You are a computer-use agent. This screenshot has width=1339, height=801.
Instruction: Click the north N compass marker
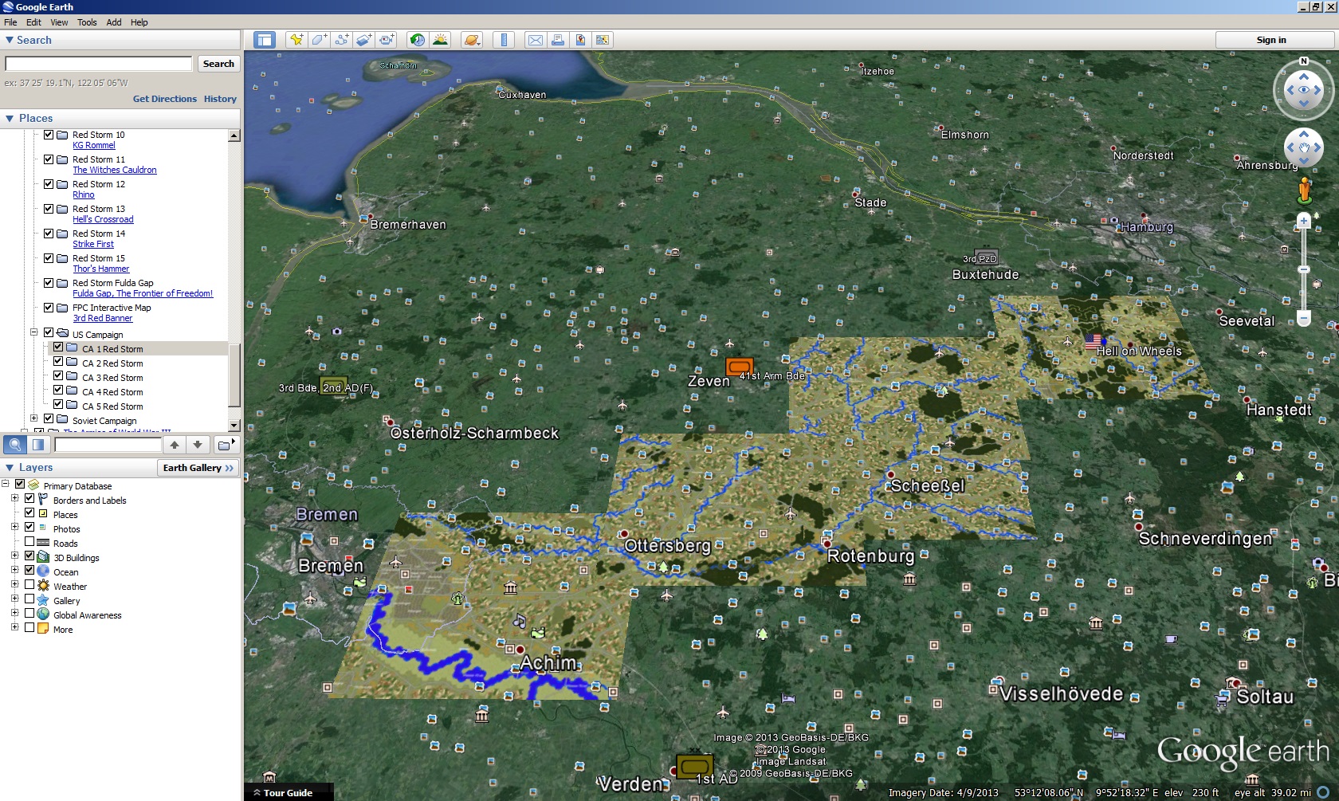(1304, 61)
